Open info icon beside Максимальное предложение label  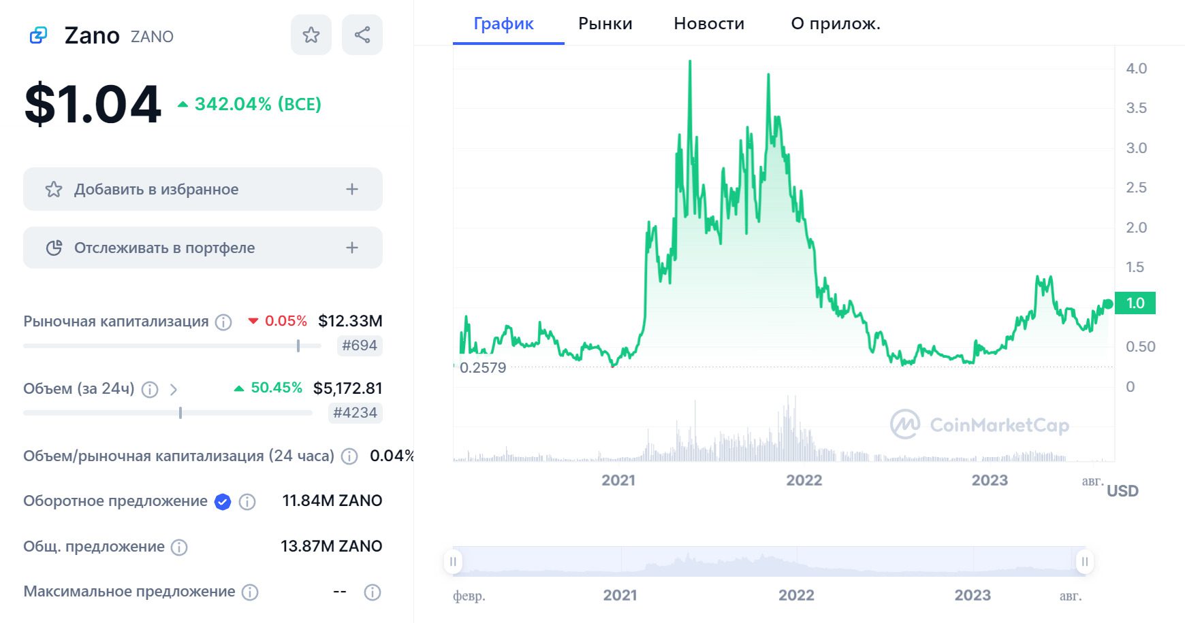(x=251, y=592)
